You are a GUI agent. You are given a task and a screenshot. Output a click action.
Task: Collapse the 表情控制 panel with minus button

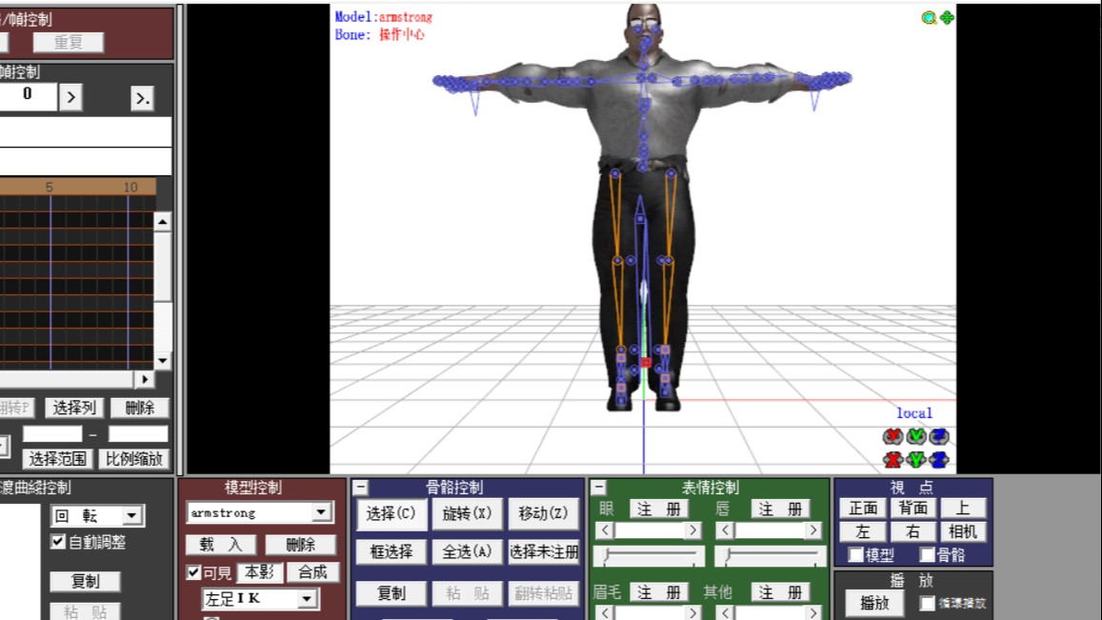598,488
